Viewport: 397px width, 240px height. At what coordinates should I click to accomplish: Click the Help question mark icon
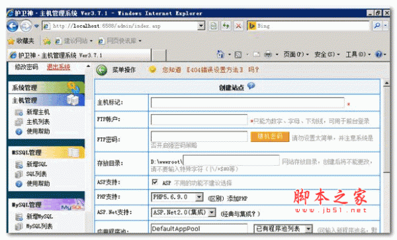[x=378, y=54]
